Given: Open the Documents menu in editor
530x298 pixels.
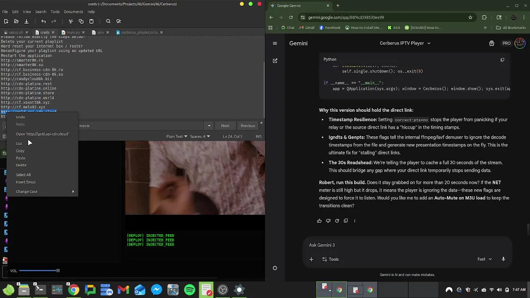Looking at the screenshot, I should pos(73,12).
